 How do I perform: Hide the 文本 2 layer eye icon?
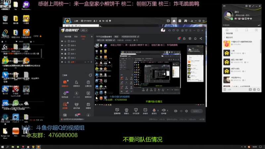[62, 58]
